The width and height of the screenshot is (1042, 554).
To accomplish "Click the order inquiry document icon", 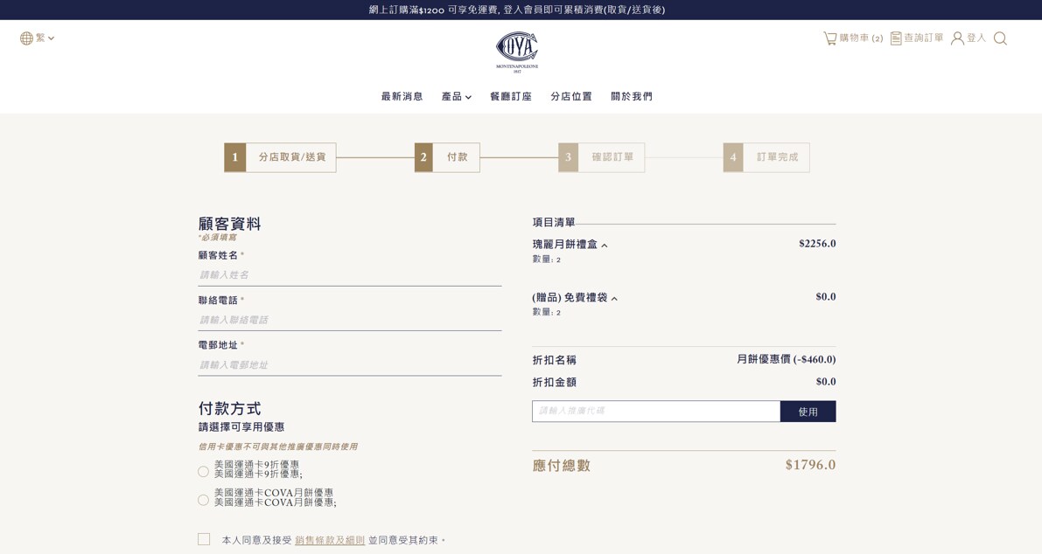I will tap(896, 38).
